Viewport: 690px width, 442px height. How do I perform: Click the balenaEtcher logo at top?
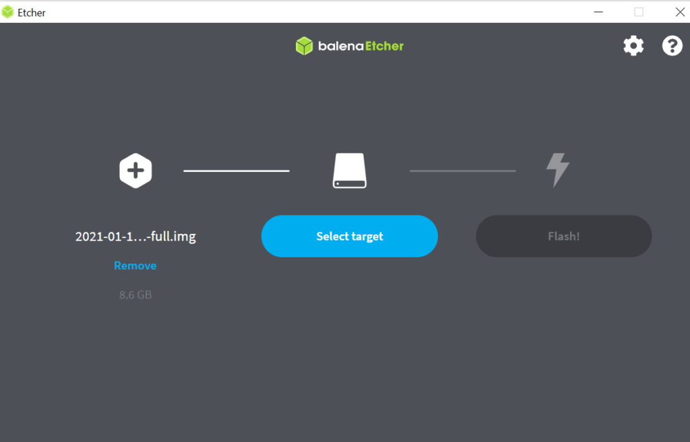click(350, 46)
